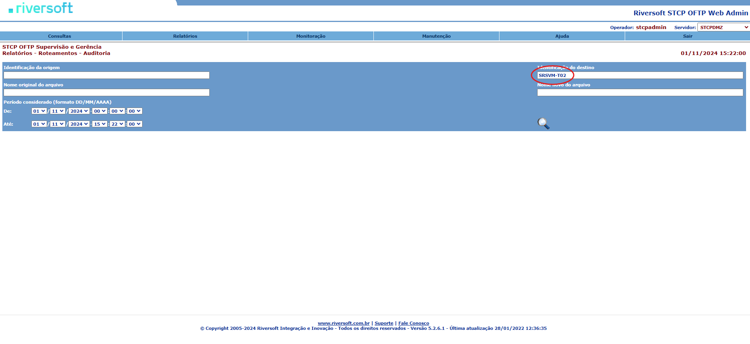Open the Monitoração menu
The width and height of the screenshot is (750, 344).
311,36
